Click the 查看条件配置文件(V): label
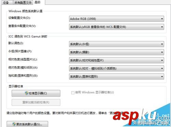The width and height of the screenshot is (171, 127). (x=22, y=26)
